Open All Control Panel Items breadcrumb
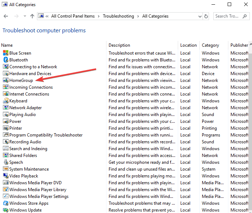 coord(73,16)
